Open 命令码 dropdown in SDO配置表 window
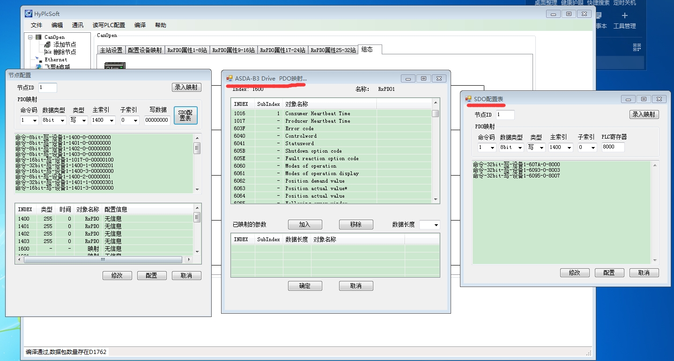Image resolution: width=674 pixels, height=361 pixels. 492,147
